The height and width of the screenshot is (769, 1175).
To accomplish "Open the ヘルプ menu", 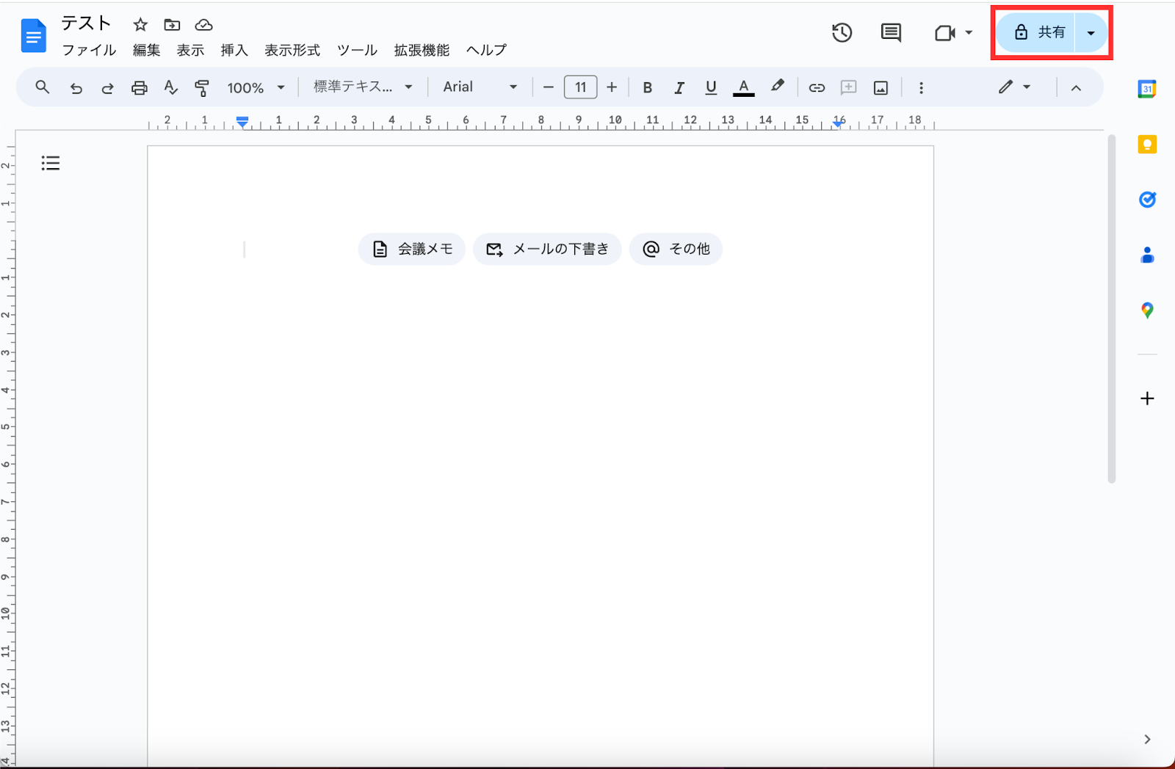I will point(486,50).
